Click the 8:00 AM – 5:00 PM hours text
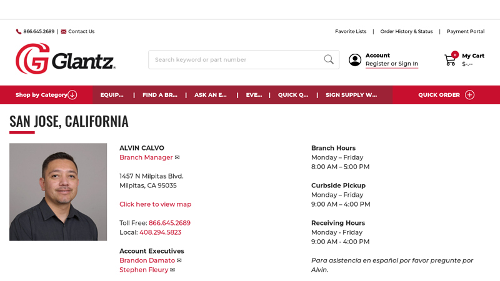The width and height of the screenshot is (500, 281). [x=340, y=167]
